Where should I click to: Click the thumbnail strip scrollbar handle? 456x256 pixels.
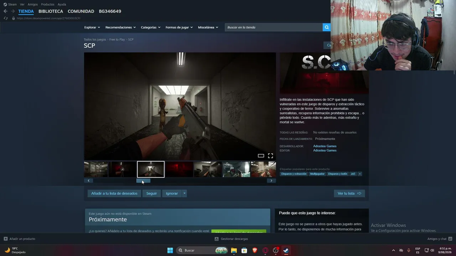coord(143,181)
